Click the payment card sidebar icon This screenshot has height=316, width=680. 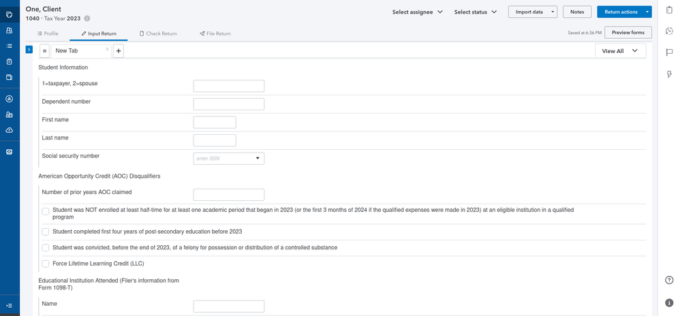point(9,152)
